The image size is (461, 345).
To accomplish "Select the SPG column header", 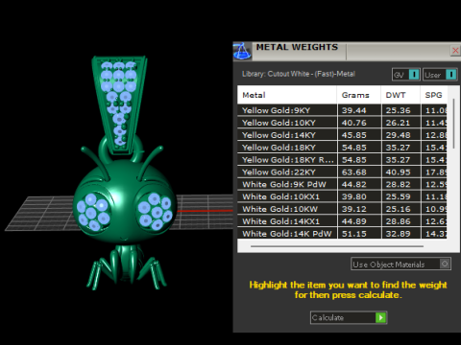I will 434,95.
